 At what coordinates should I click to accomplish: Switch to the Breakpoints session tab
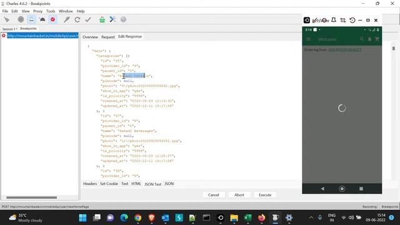pos(28,29)
